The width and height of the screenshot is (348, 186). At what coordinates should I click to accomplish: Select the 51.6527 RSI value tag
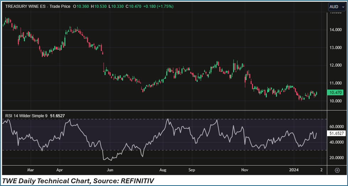pyautogui.click(x=337, y=134)
